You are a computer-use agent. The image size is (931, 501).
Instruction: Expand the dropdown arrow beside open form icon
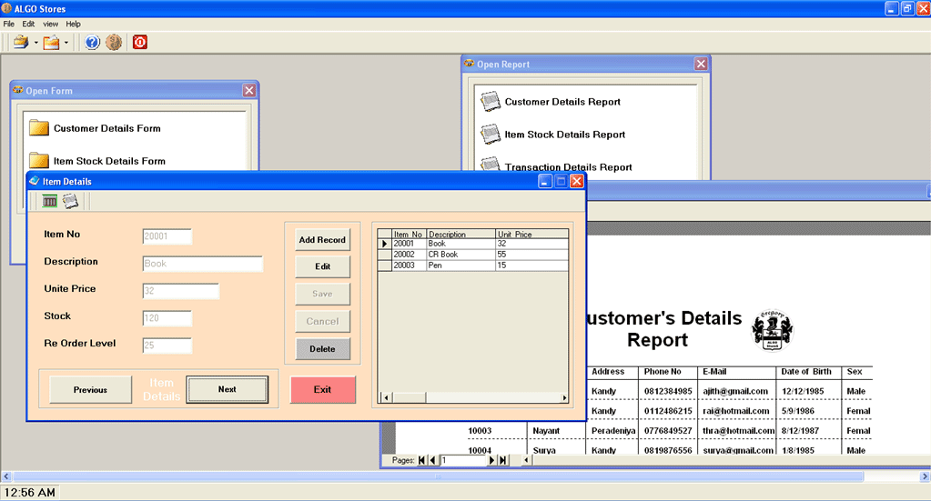click(x=35, y=43)
